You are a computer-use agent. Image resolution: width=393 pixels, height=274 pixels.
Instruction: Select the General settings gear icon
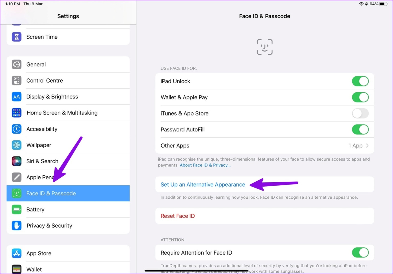tap(16, 64)
